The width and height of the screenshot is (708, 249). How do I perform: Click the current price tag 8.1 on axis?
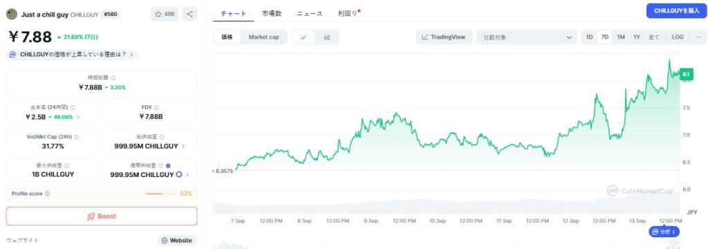pos(686,74)
